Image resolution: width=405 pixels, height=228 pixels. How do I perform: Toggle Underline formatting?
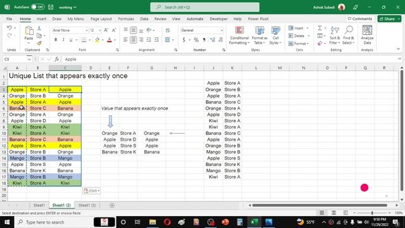tap(71, 40)
